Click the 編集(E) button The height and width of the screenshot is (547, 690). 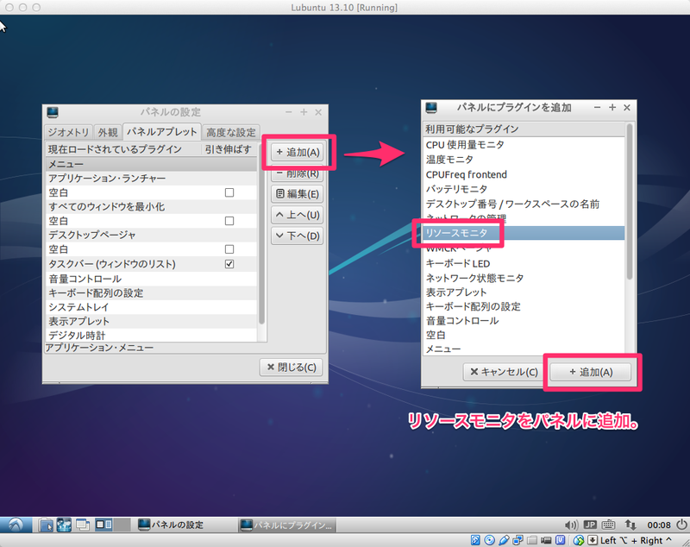(x=298, y=194)
